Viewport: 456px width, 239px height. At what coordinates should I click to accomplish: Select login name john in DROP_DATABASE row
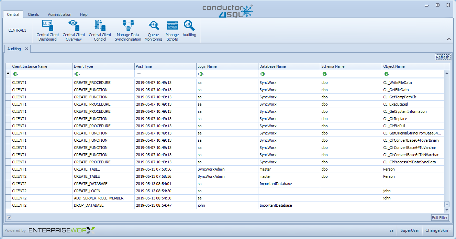(227, 205)
